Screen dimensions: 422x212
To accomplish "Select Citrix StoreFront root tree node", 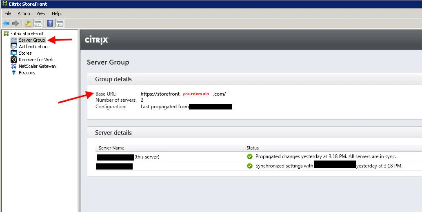I will coord(27,33).
